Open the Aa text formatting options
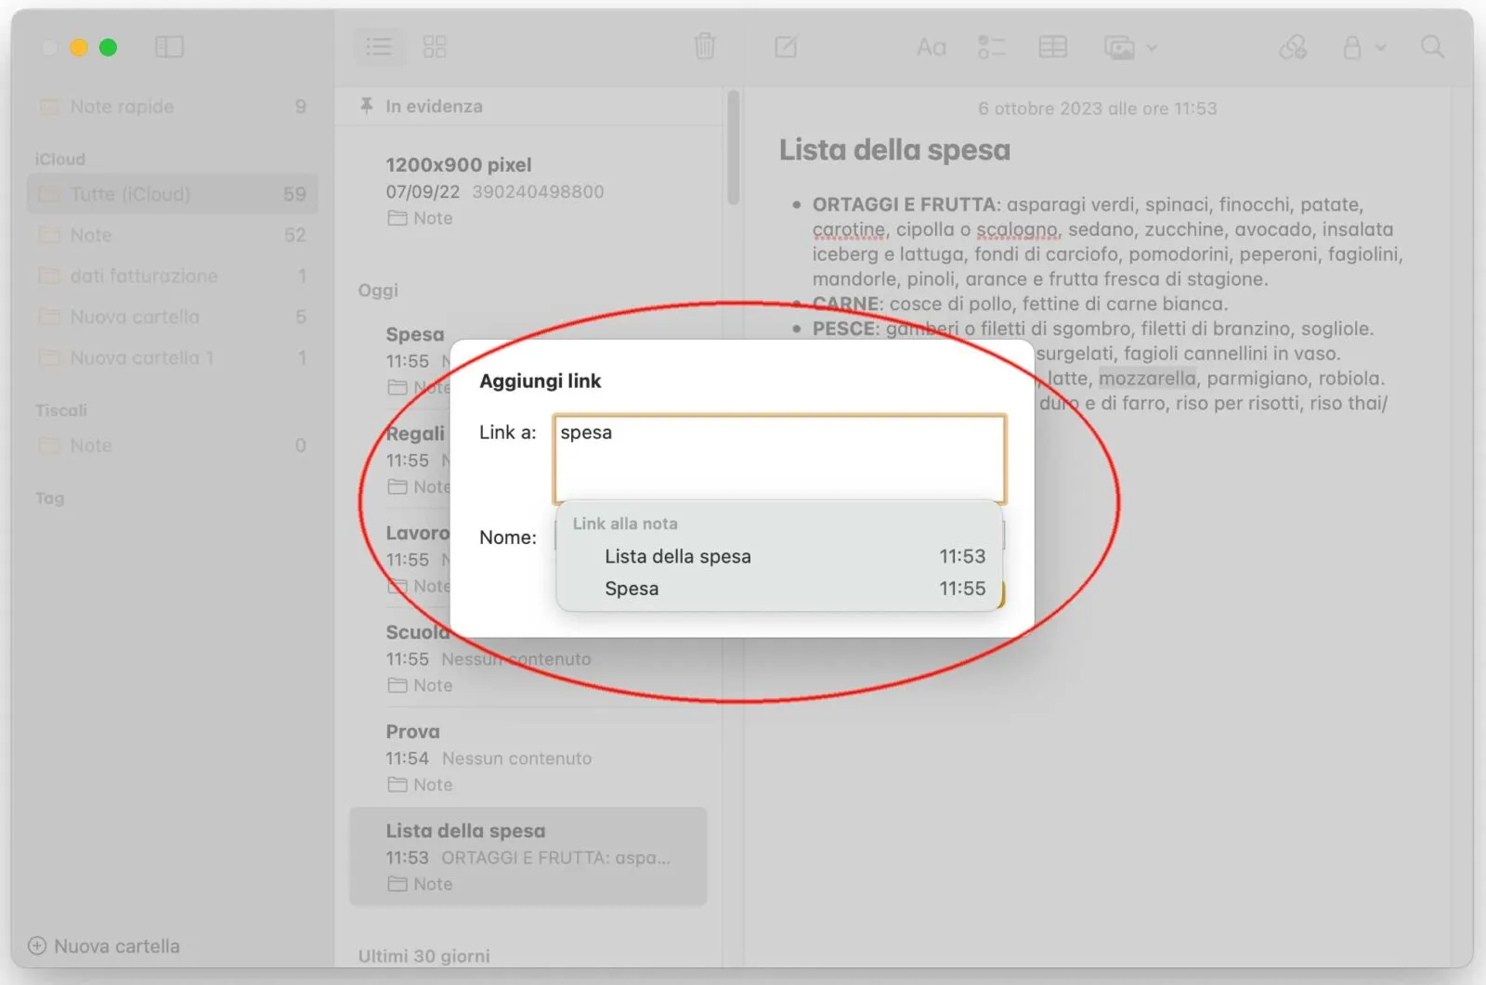This screenshot has width=1486, height=985. point(931,46)
